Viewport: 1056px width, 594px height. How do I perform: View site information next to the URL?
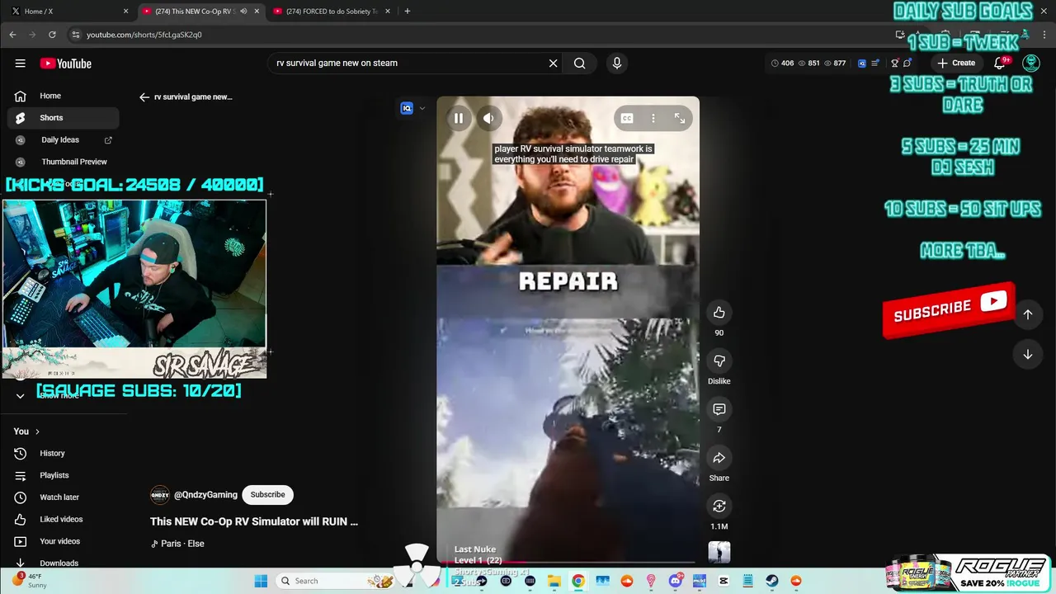point(75,35)
